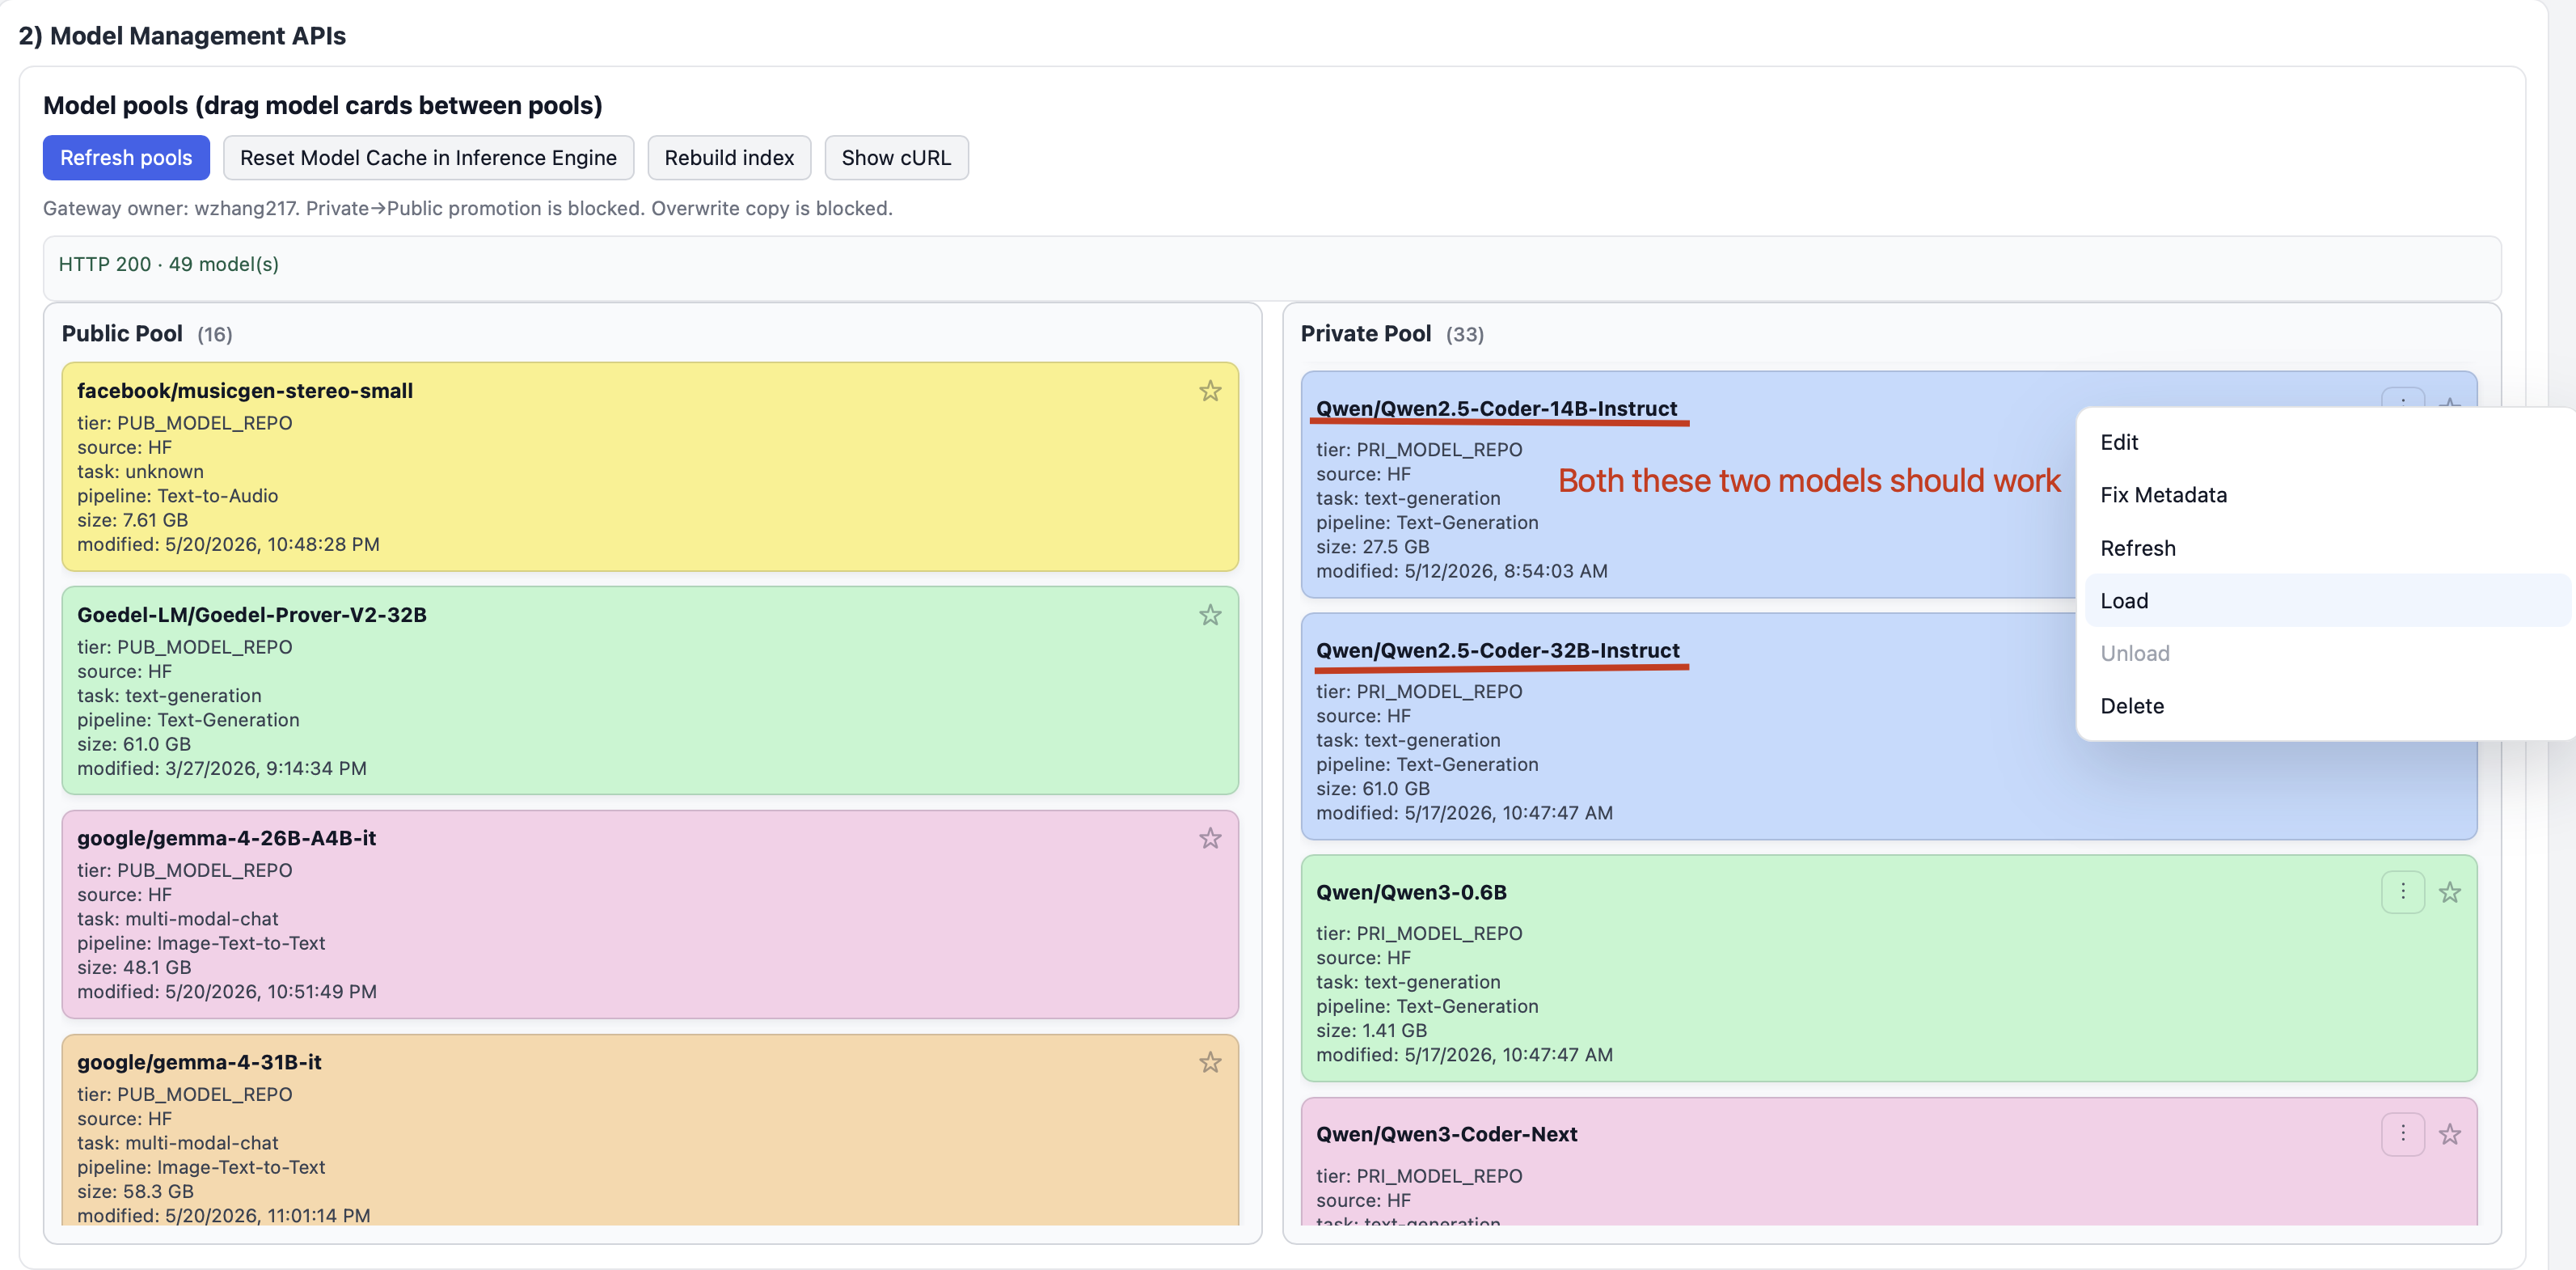Viewport: 2576px width, 1270px height.
Task: Click 'size: 27.5 GB' in the Qwen 14B card
Action: tap(1373, 548)
